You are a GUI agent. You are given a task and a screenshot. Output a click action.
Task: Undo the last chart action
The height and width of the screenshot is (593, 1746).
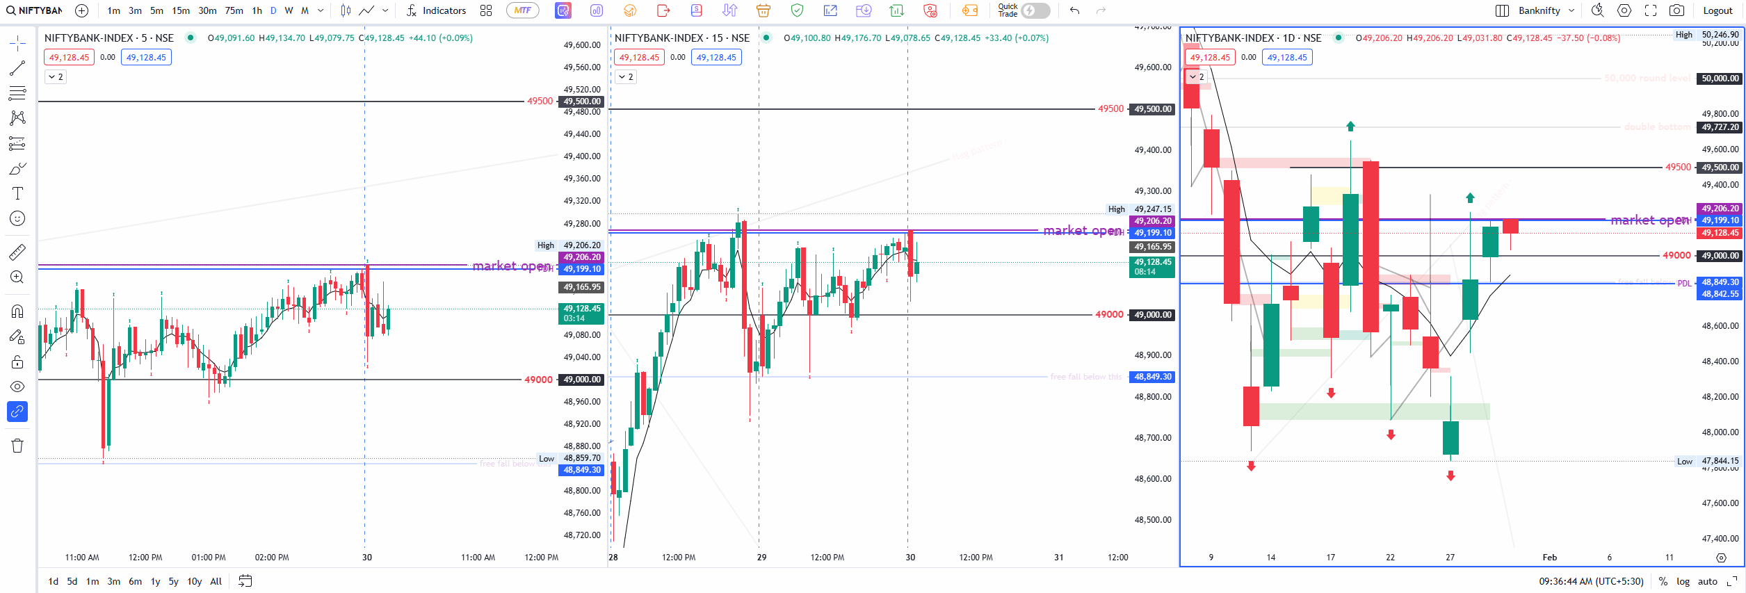point(1074,10)
